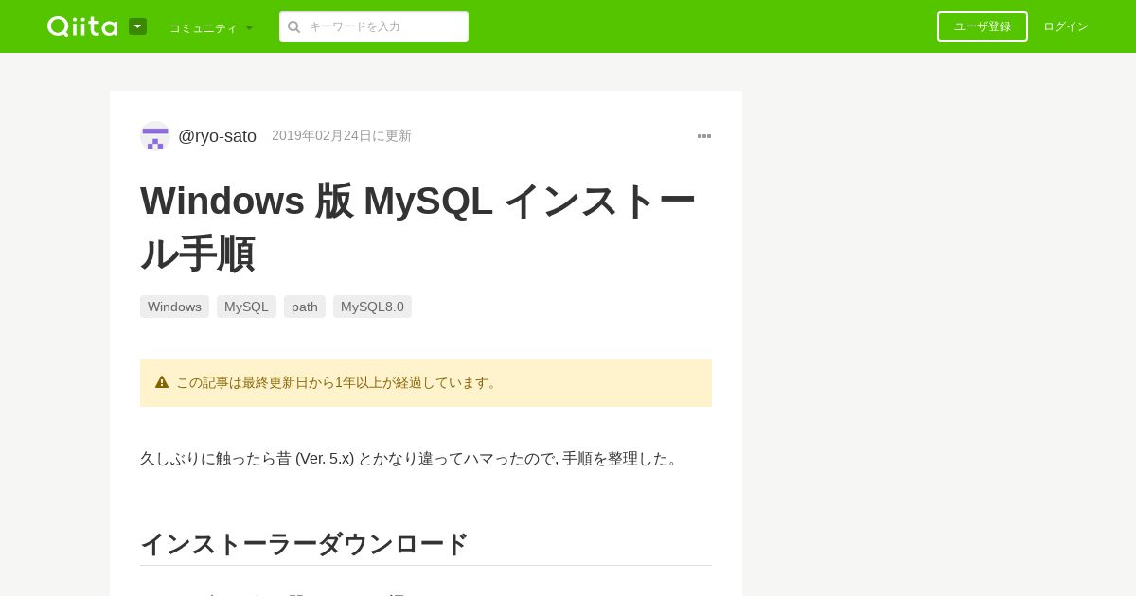
Task: Click the update date 2019年02月24日に更新
Action: 342,136
